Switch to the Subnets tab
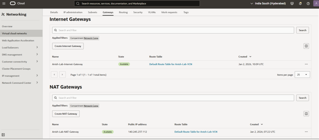 [93, 12]
